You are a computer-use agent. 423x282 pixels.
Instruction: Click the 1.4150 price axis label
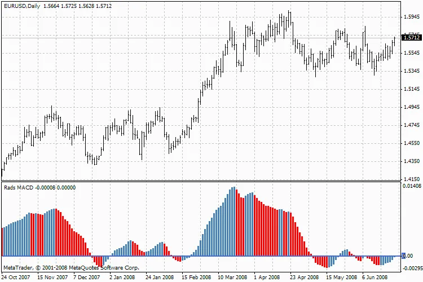[x=412, y=179]
